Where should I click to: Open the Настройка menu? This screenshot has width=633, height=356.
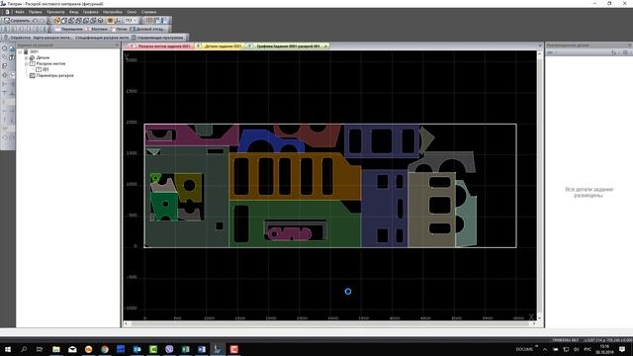pyautogui.click(x=112, y=12)
